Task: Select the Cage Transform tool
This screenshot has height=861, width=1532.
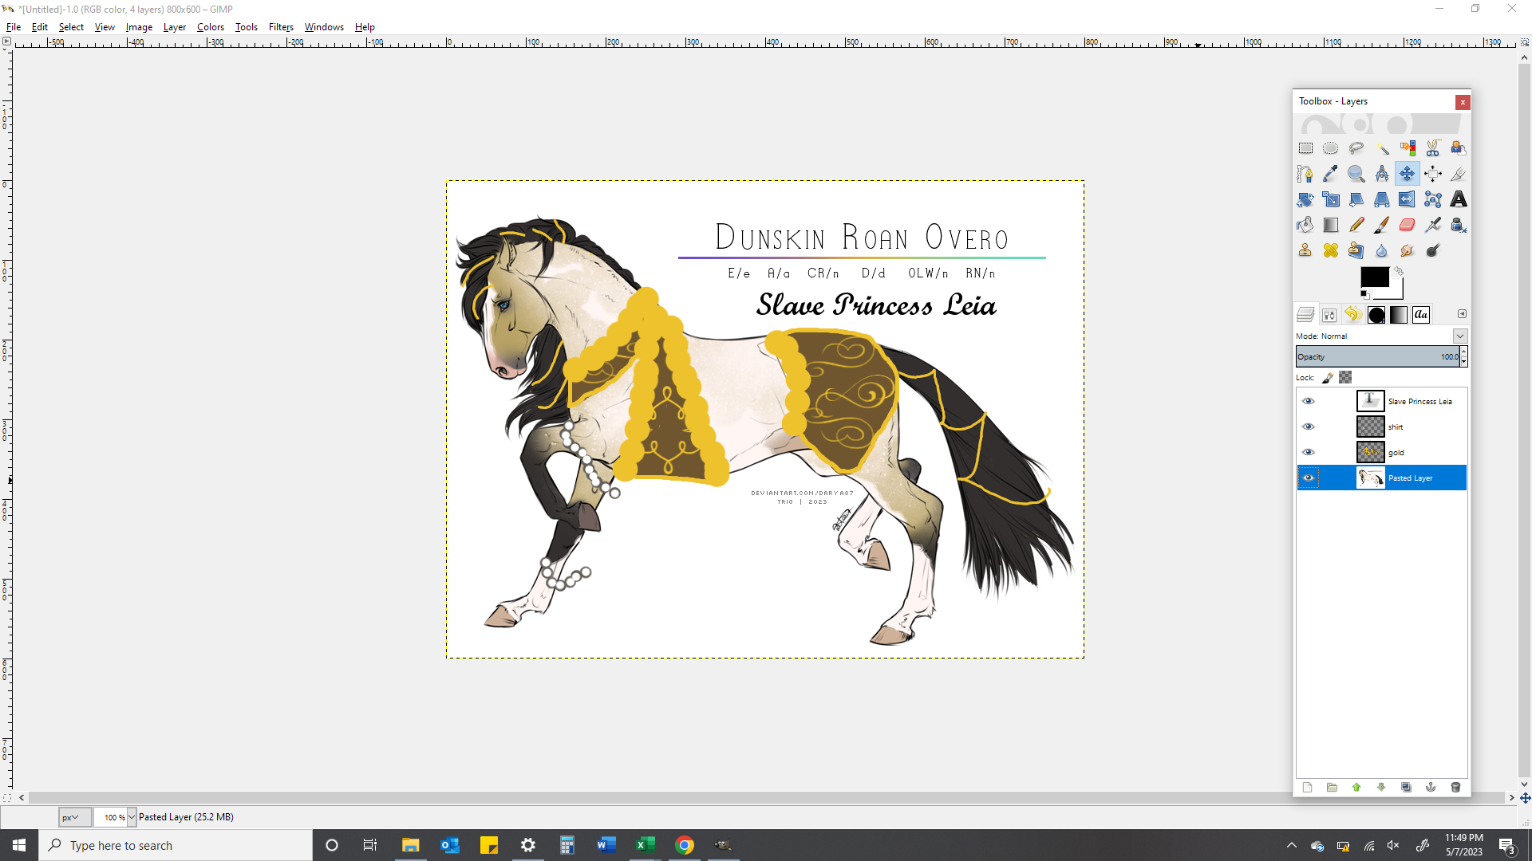Action: click(x=1433, y=199)
